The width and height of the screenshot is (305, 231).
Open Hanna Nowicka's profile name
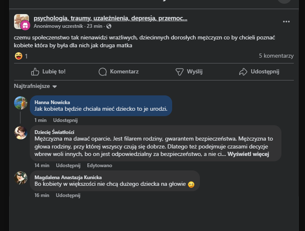pyautogui.click(x=52, y=102)
